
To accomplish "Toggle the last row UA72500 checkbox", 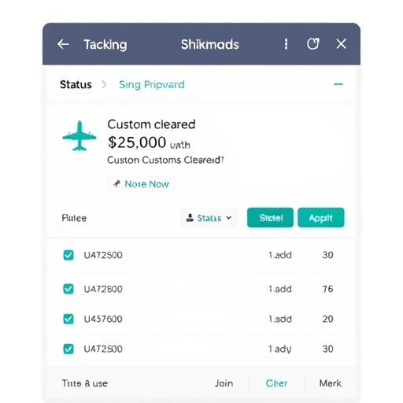I will [x=68, y=349].
